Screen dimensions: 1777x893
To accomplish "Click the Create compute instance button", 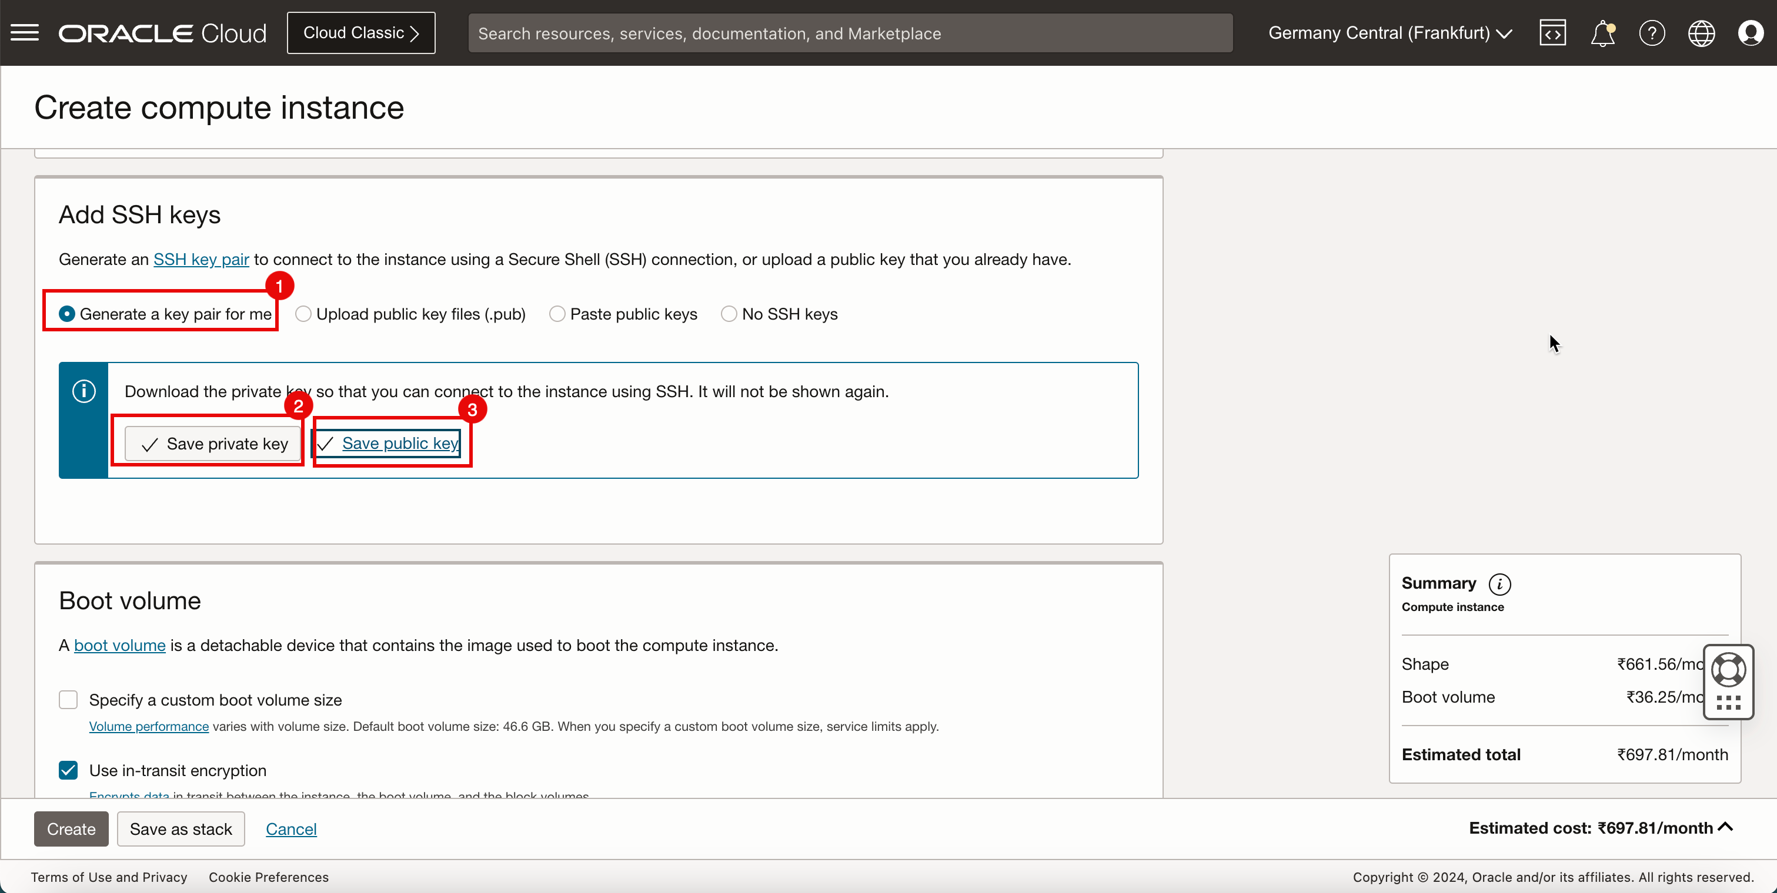I will 71,828.
